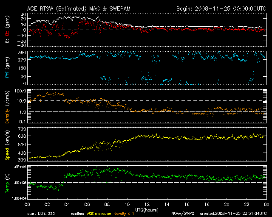Click the yellow ACE maneuver legend text

coord(99,214)
